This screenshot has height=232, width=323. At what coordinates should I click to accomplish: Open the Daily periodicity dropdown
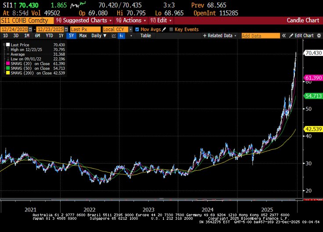[x=99, y=36]
